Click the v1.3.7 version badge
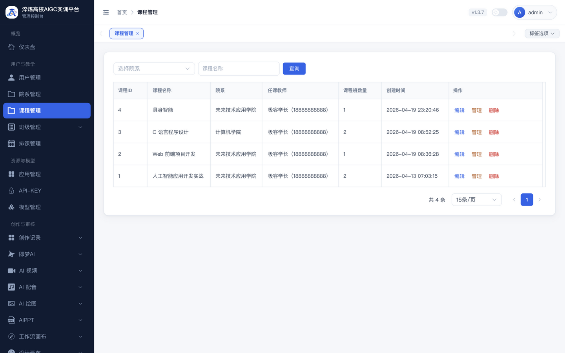Viewport: 565px width, 353px height. [x=478, y=13]
